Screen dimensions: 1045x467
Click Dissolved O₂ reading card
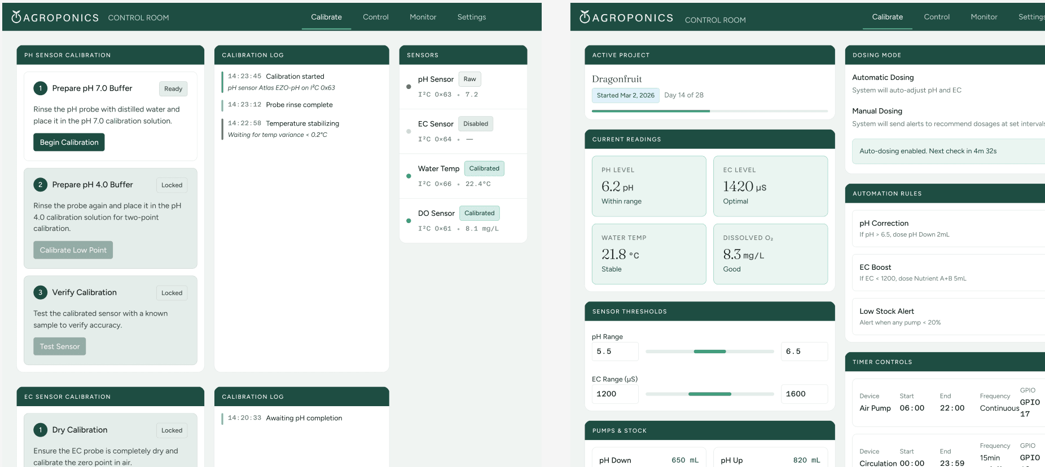pos(771,254)
